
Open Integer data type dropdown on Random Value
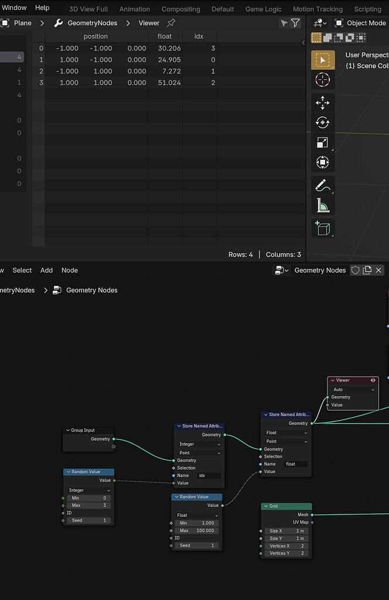coord(89,490)
